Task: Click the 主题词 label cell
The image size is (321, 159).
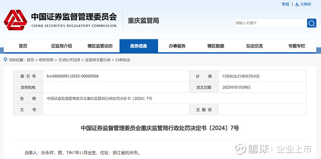Action: pyautogui.click(x=204, y=110)
